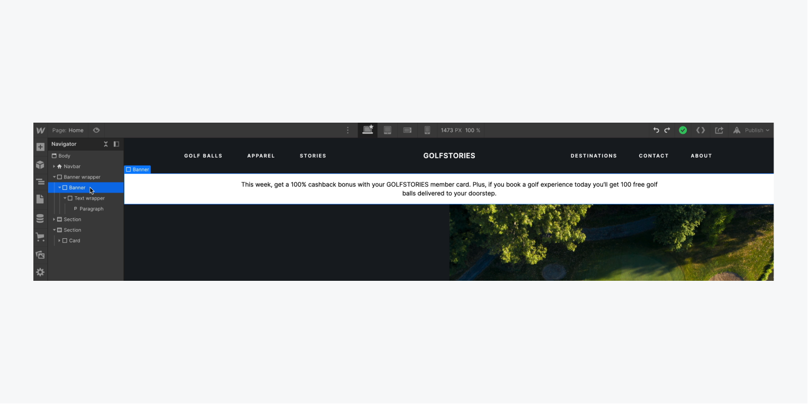Switch to mobile portrait breakpoint
808x404 pixels.
pyautogui.click(x=427, y=130)
